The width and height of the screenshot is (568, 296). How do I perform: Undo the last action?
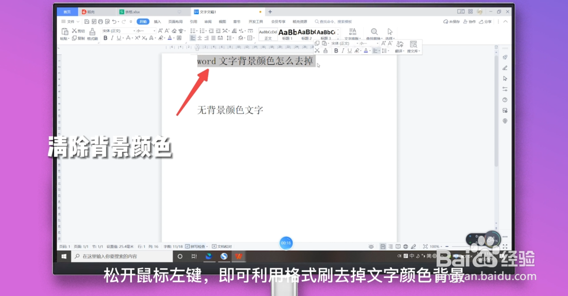click(x=114, y=22)
